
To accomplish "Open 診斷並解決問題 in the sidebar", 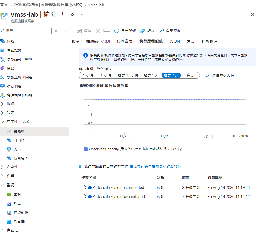I will click(19, 77).
